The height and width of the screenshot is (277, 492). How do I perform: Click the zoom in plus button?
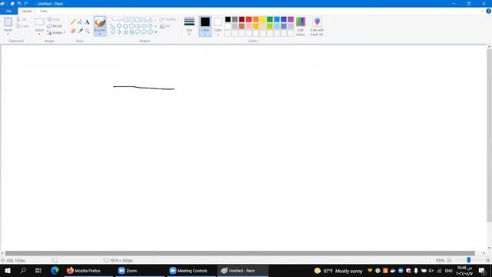click(487, 260)
